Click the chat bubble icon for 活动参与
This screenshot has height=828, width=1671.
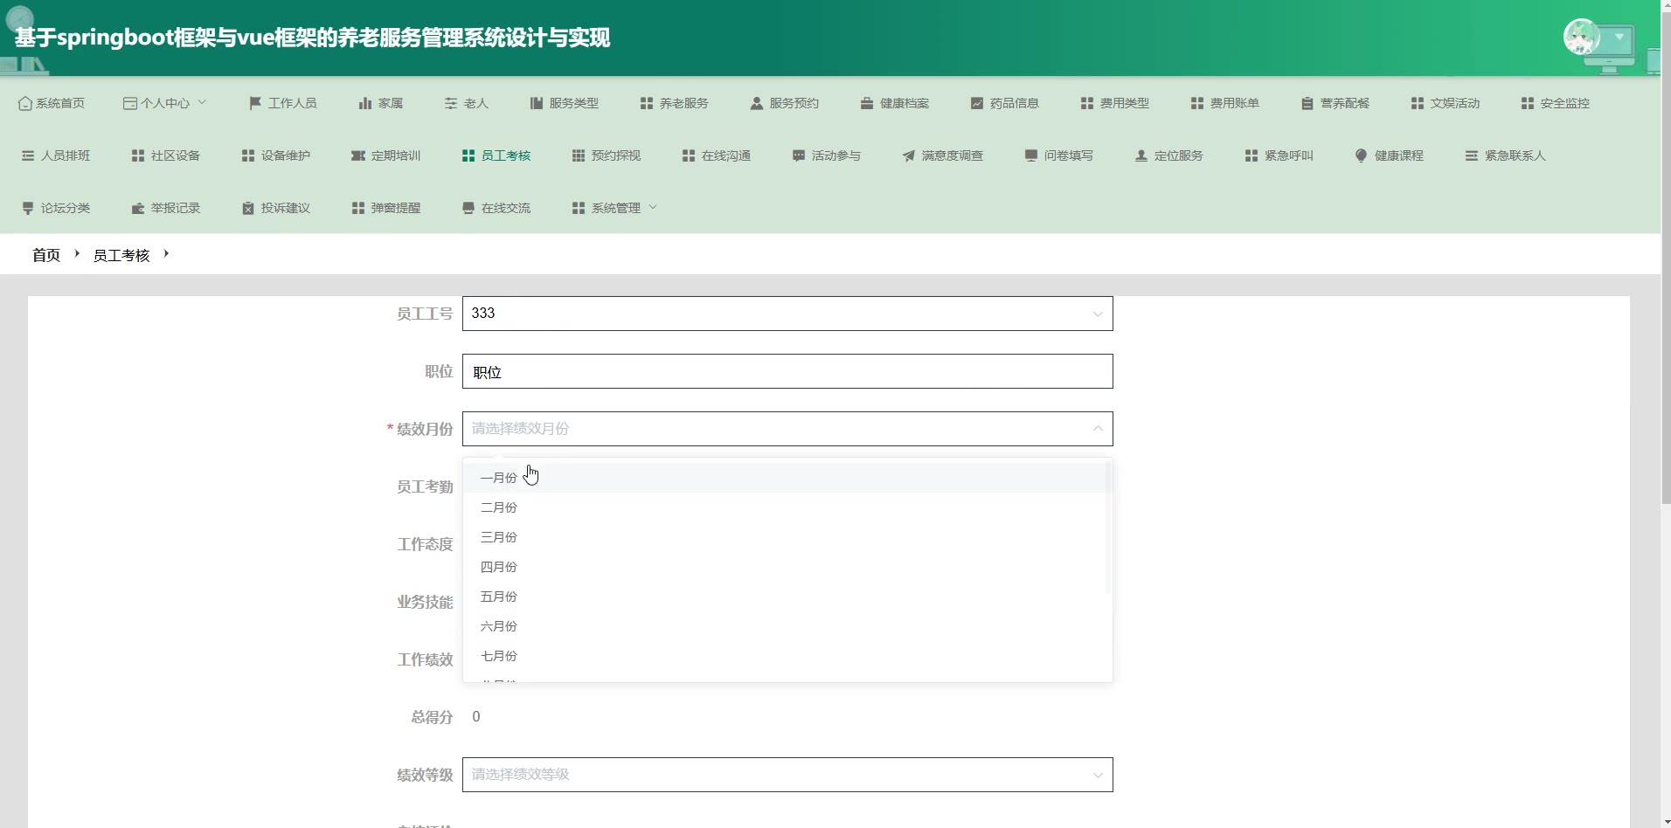point(798,155)
